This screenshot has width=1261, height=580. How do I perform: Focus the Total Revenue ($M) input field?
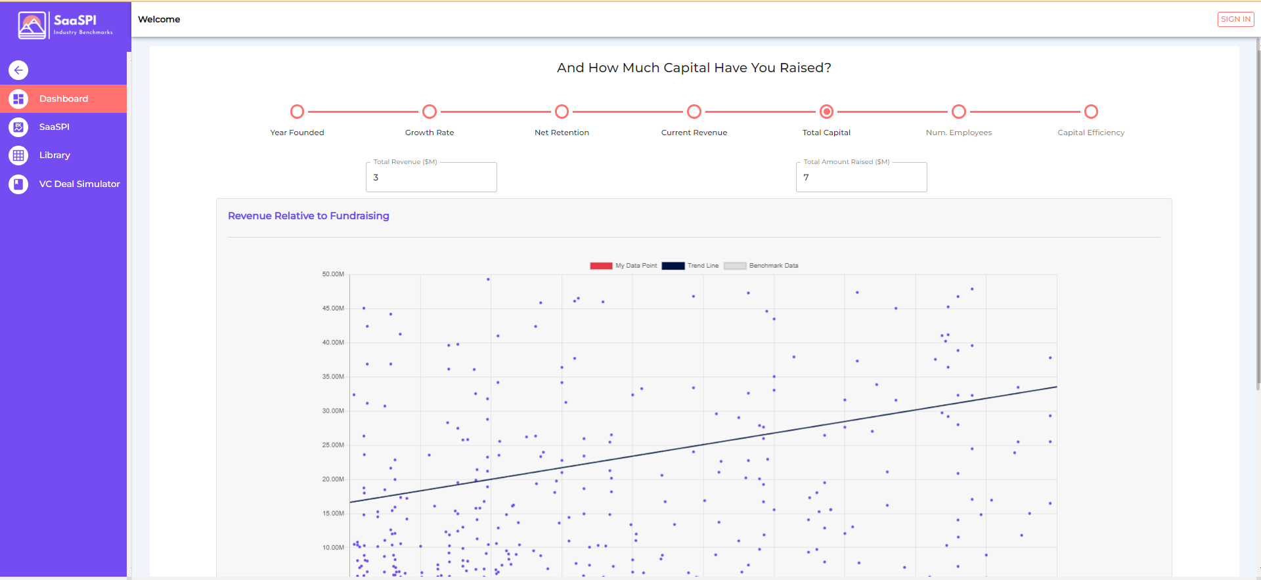(431, 177)
